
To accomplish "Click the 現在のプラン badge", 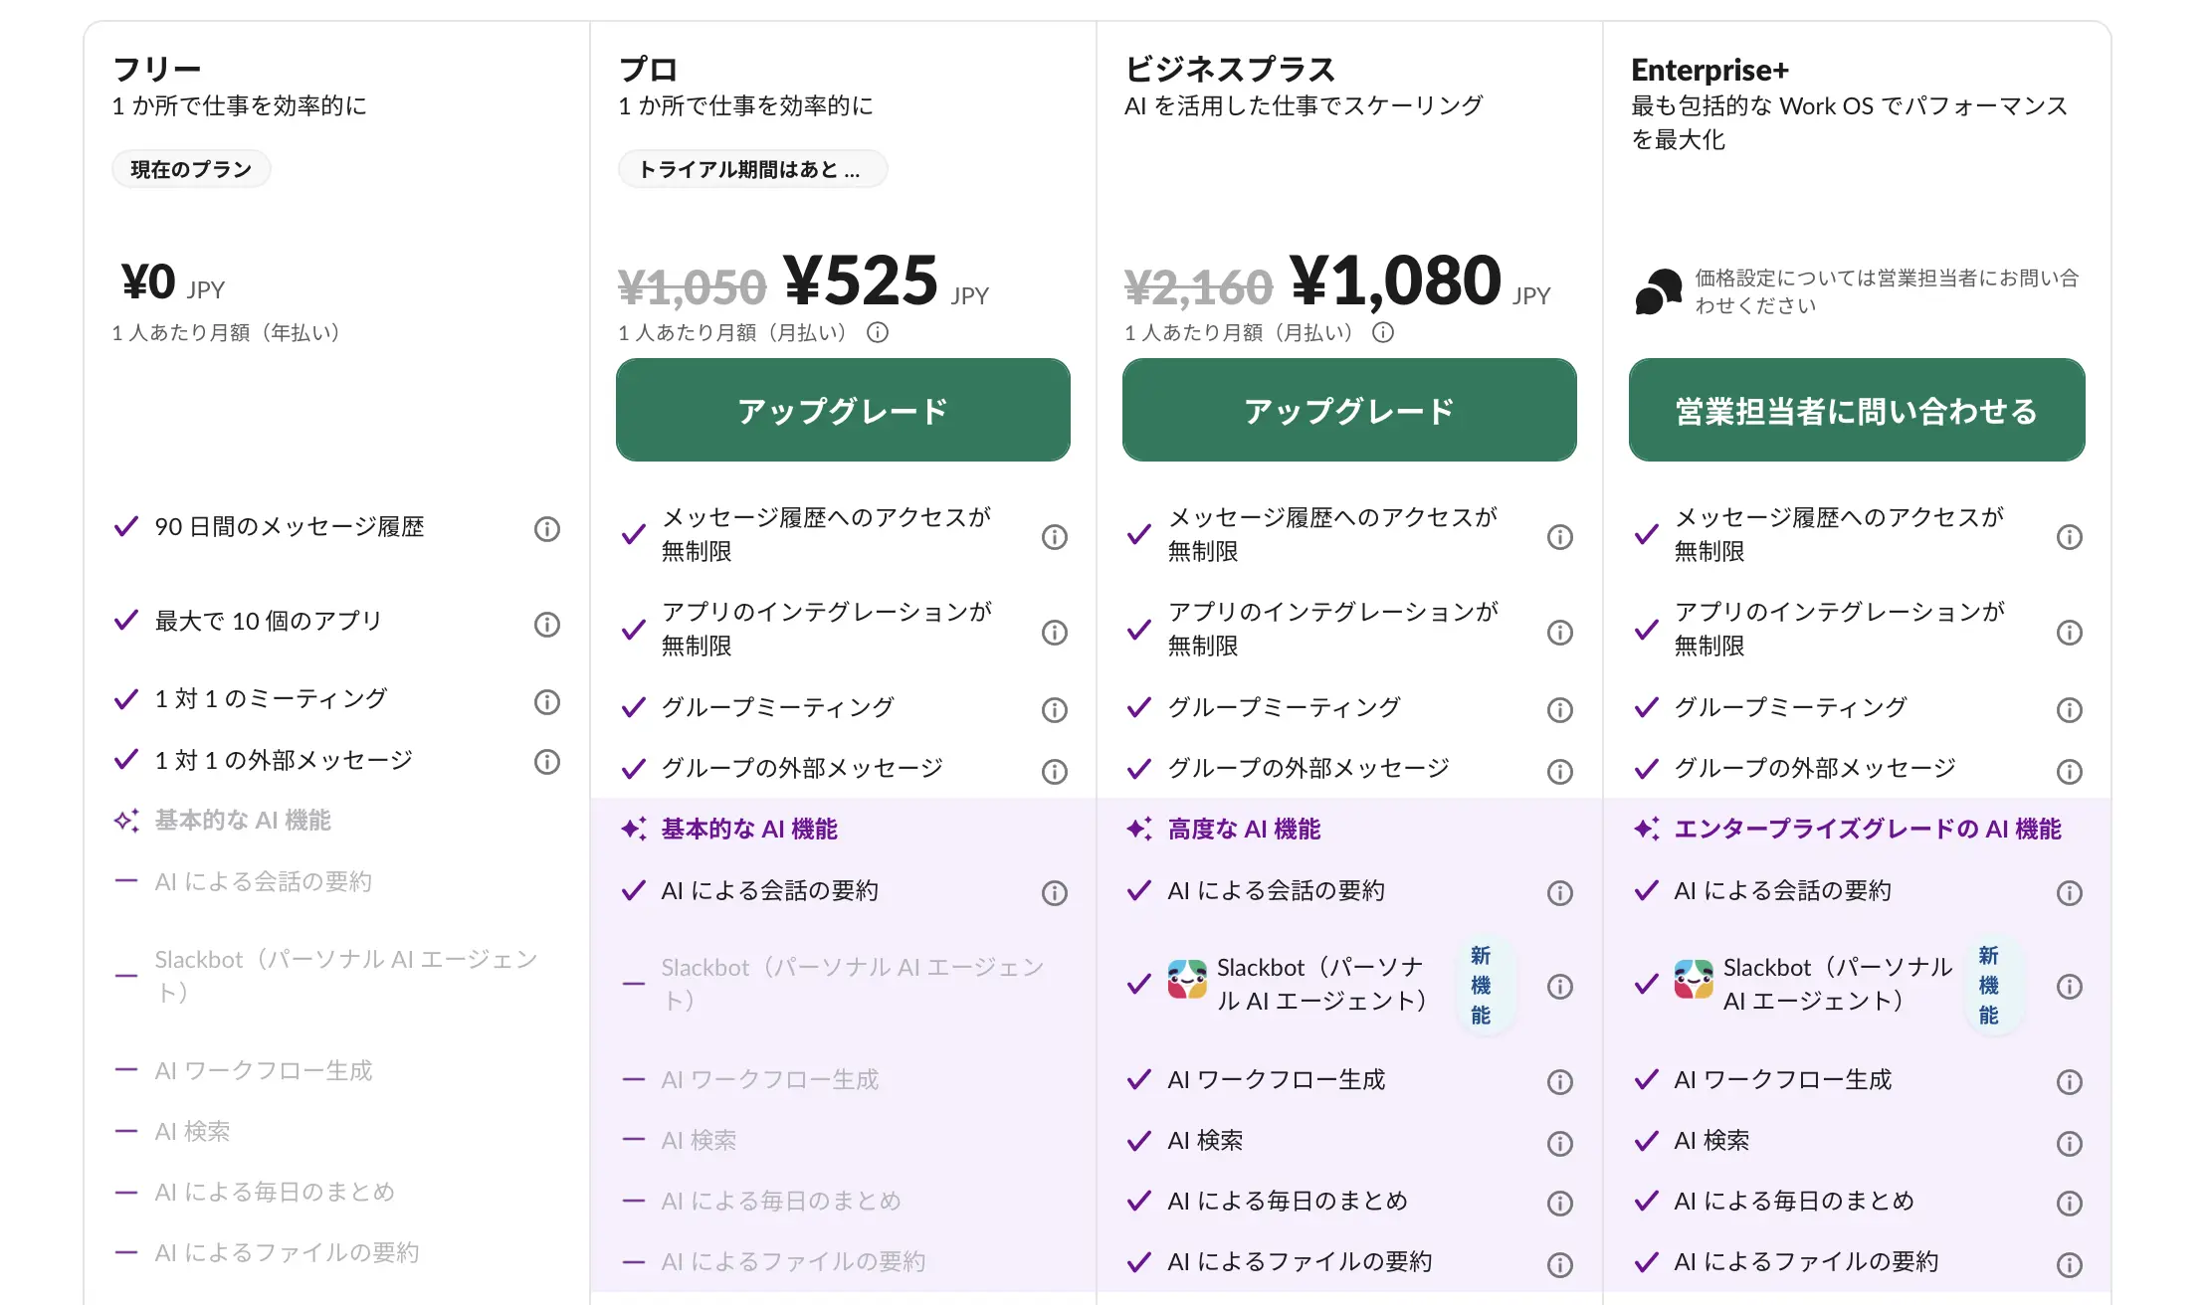I will (191, 169).
